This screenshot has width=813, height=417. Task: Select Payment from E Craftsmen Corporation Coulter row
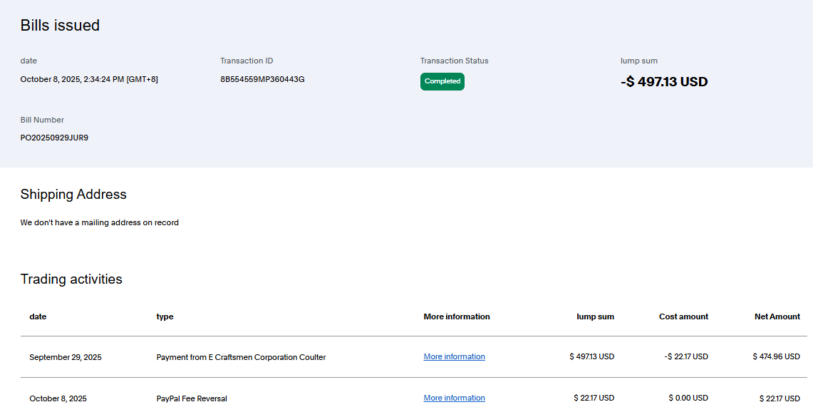(241, 357)
